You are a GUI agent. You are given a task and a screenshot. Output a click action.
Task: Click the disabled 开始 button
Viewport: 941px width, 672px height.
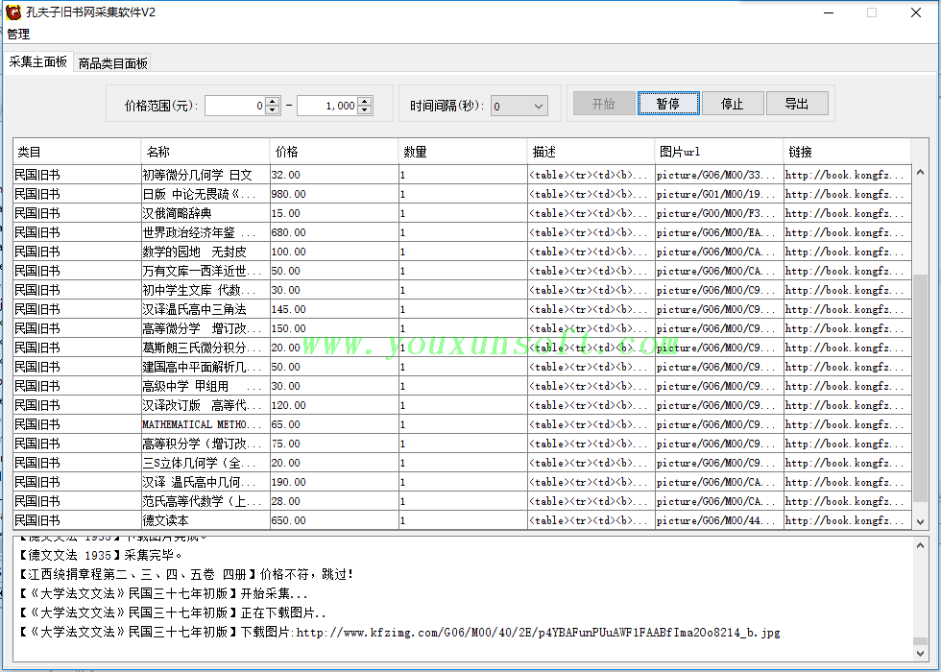604,104
